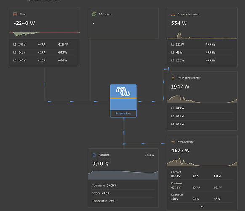
Task: Click PV-Wechselrichter L2 649 W row
Action: click(202, 116)
